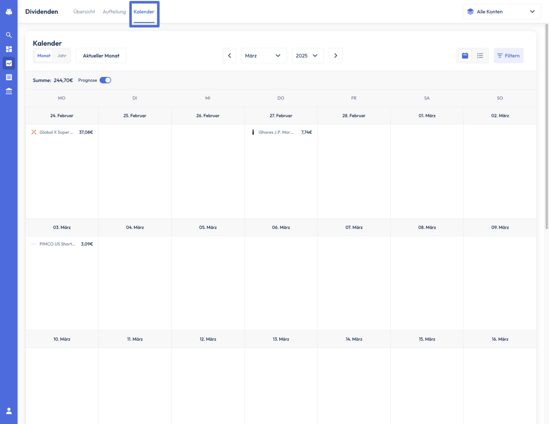
Task: Click the iShares J.P. Morgan entry icon
Action: point(253,132)
